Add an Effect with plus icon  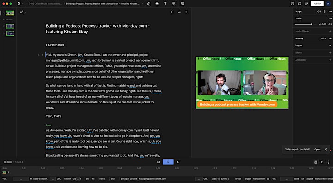pos(330,52)
